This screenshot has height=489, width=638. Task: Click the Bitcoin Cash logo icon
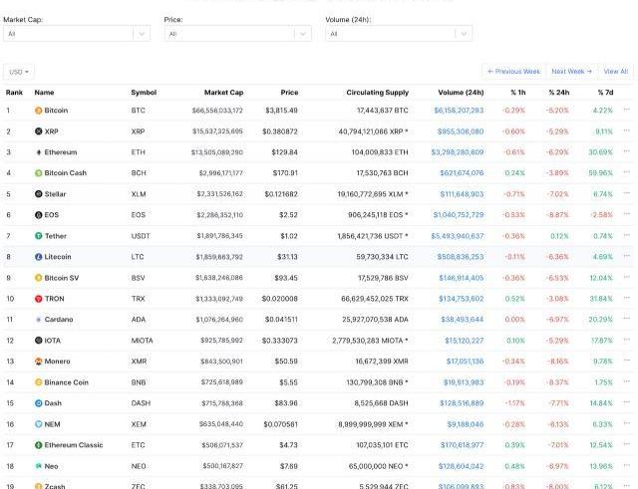pyautogui.click(x=38, y=173)
